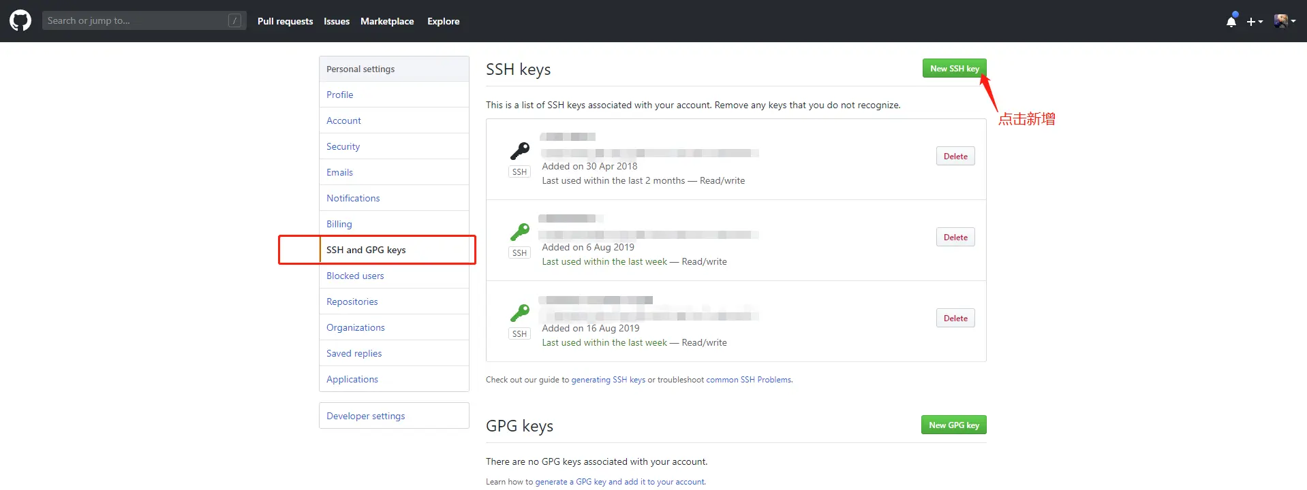Open Blocked users settings
Viewport: 1307px width, 490px height.
pos(394,276)
